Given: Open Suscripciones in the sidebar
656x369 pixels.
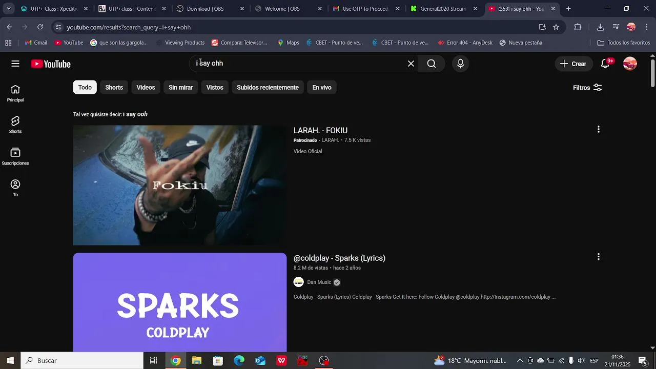Looking at the screenshot, I should [15, 156].
